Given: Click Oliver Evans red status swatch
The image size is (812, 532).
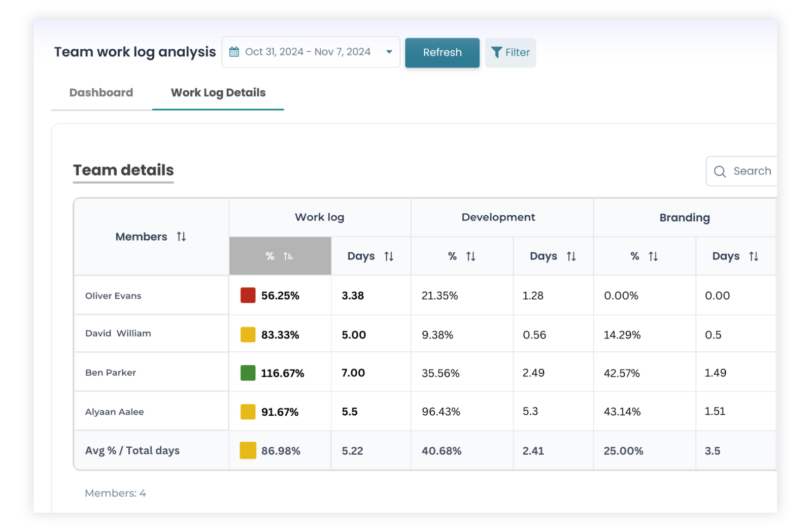Looking at the screenshot, I should pos(248,295).
